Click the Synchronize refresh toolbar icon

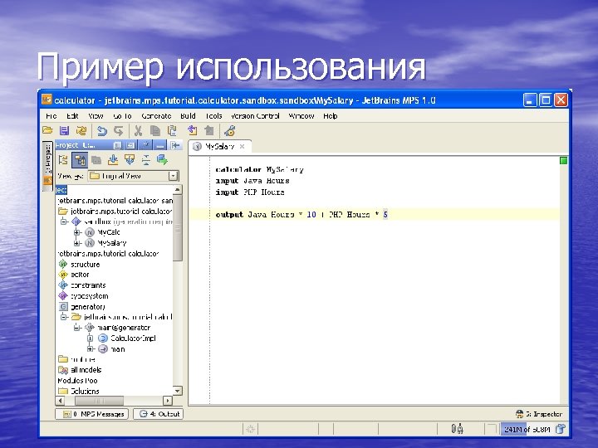tap(81, 131)
